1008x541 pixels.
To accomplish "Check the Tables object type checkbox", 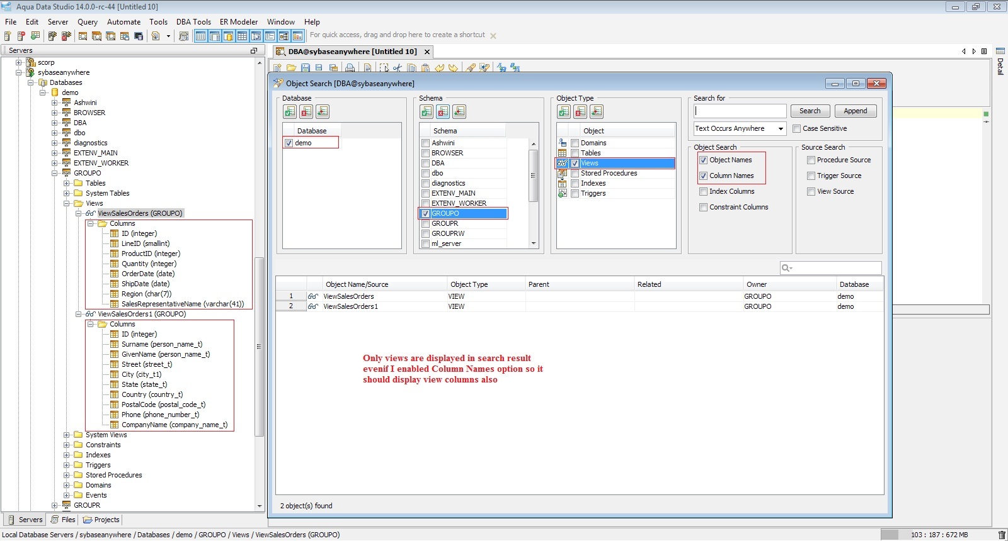I will click(x=575, y=153).
